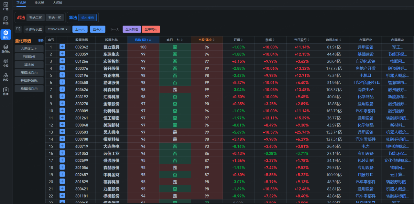The image size is (414, 204).
Task: Click the 通用设备 industry link for 巨力索具
Action: point(365,47)
